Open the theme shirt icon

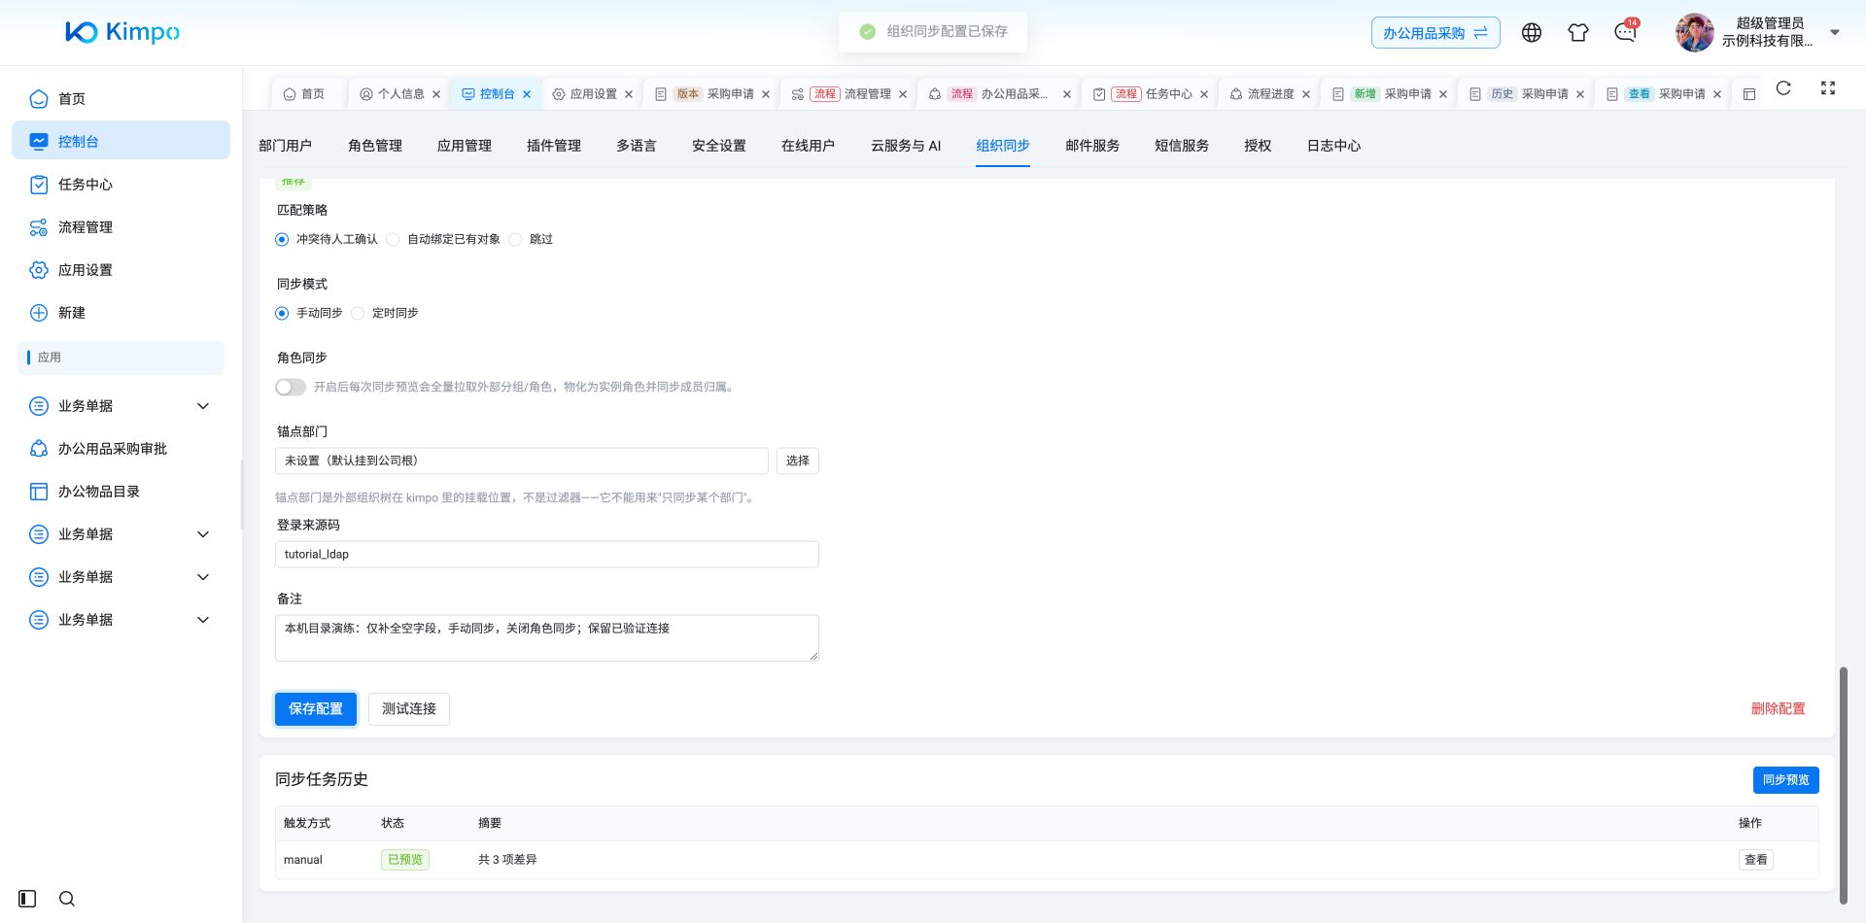pos(1578,32)
